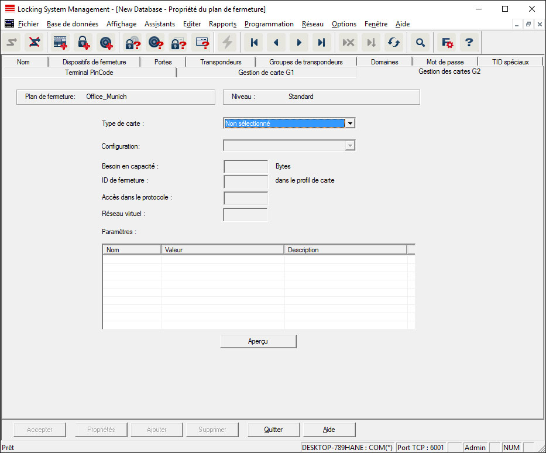546x453 pixels.
Task: Click the Quitter button
Action: tap(273, 430)
